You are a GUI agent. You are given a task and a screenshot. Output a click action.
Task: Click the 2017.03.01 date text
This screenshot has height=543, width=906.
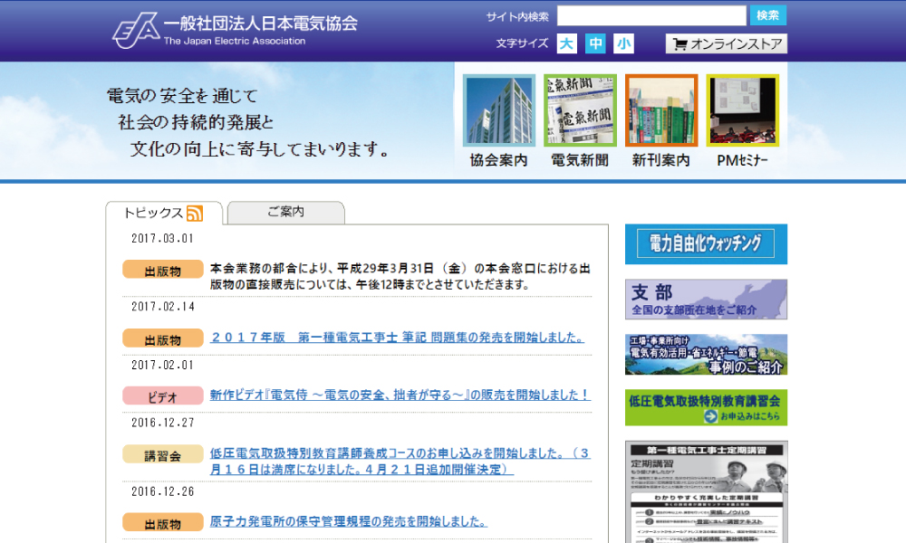[x=162, y=238]
